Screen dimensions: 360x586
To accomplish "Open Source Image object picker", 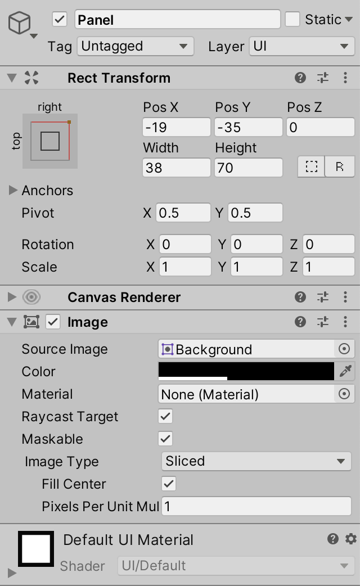I will click(344, 349).
